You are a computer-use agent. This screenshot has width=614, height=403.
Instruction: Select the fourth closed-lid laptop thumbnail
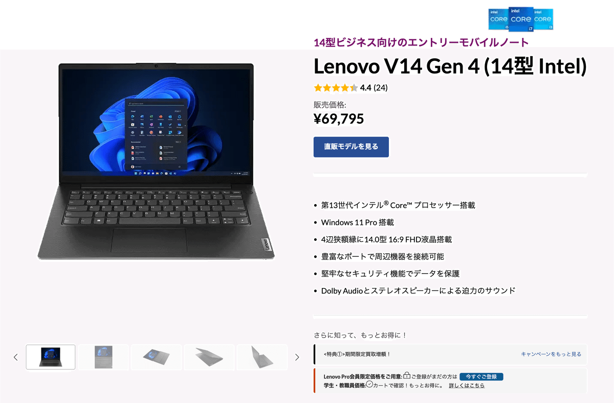tap(209, 357)
